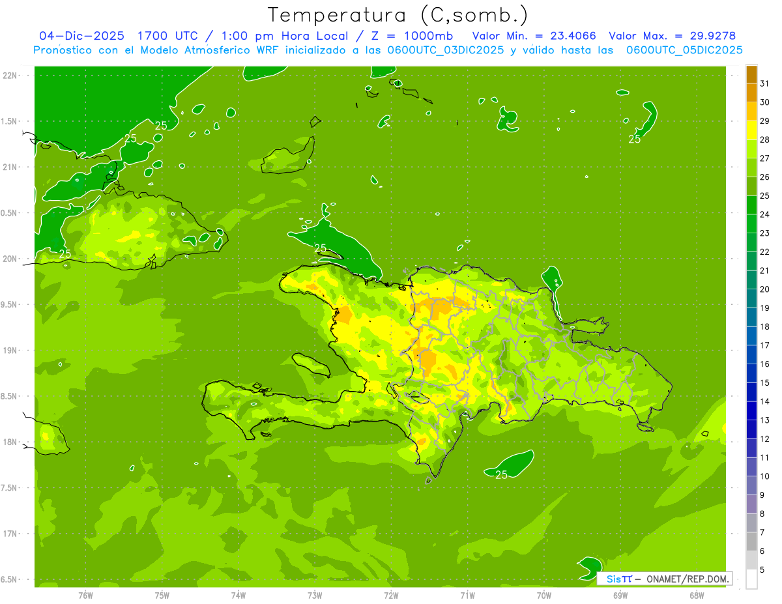Click the "68W" longitude label
This screenshot has height=604, width=782.
[697, 595]
